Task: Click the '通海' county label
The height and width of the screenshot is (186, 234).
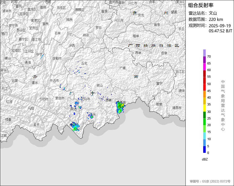Action: (x=28, y=62)
